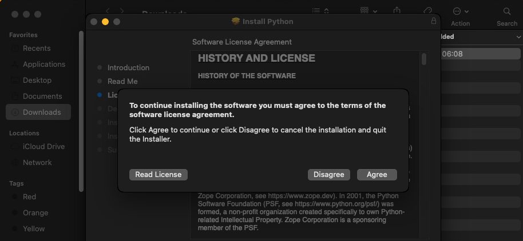Click the Software License Agreement heading
The image size is (523, 241).
pyautogui.click(x=242, y=42)
